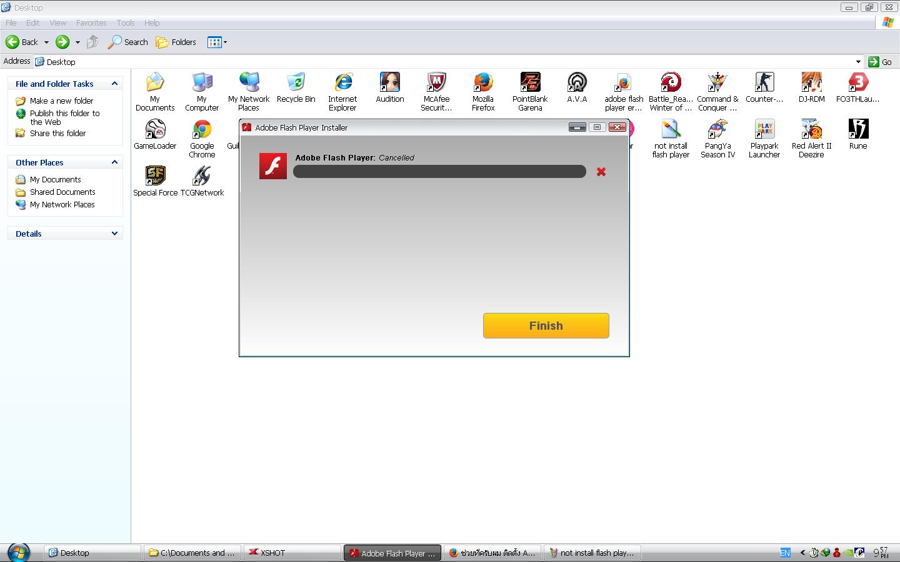Open the Forward history dropdown arrow

[x=77, y=42]
